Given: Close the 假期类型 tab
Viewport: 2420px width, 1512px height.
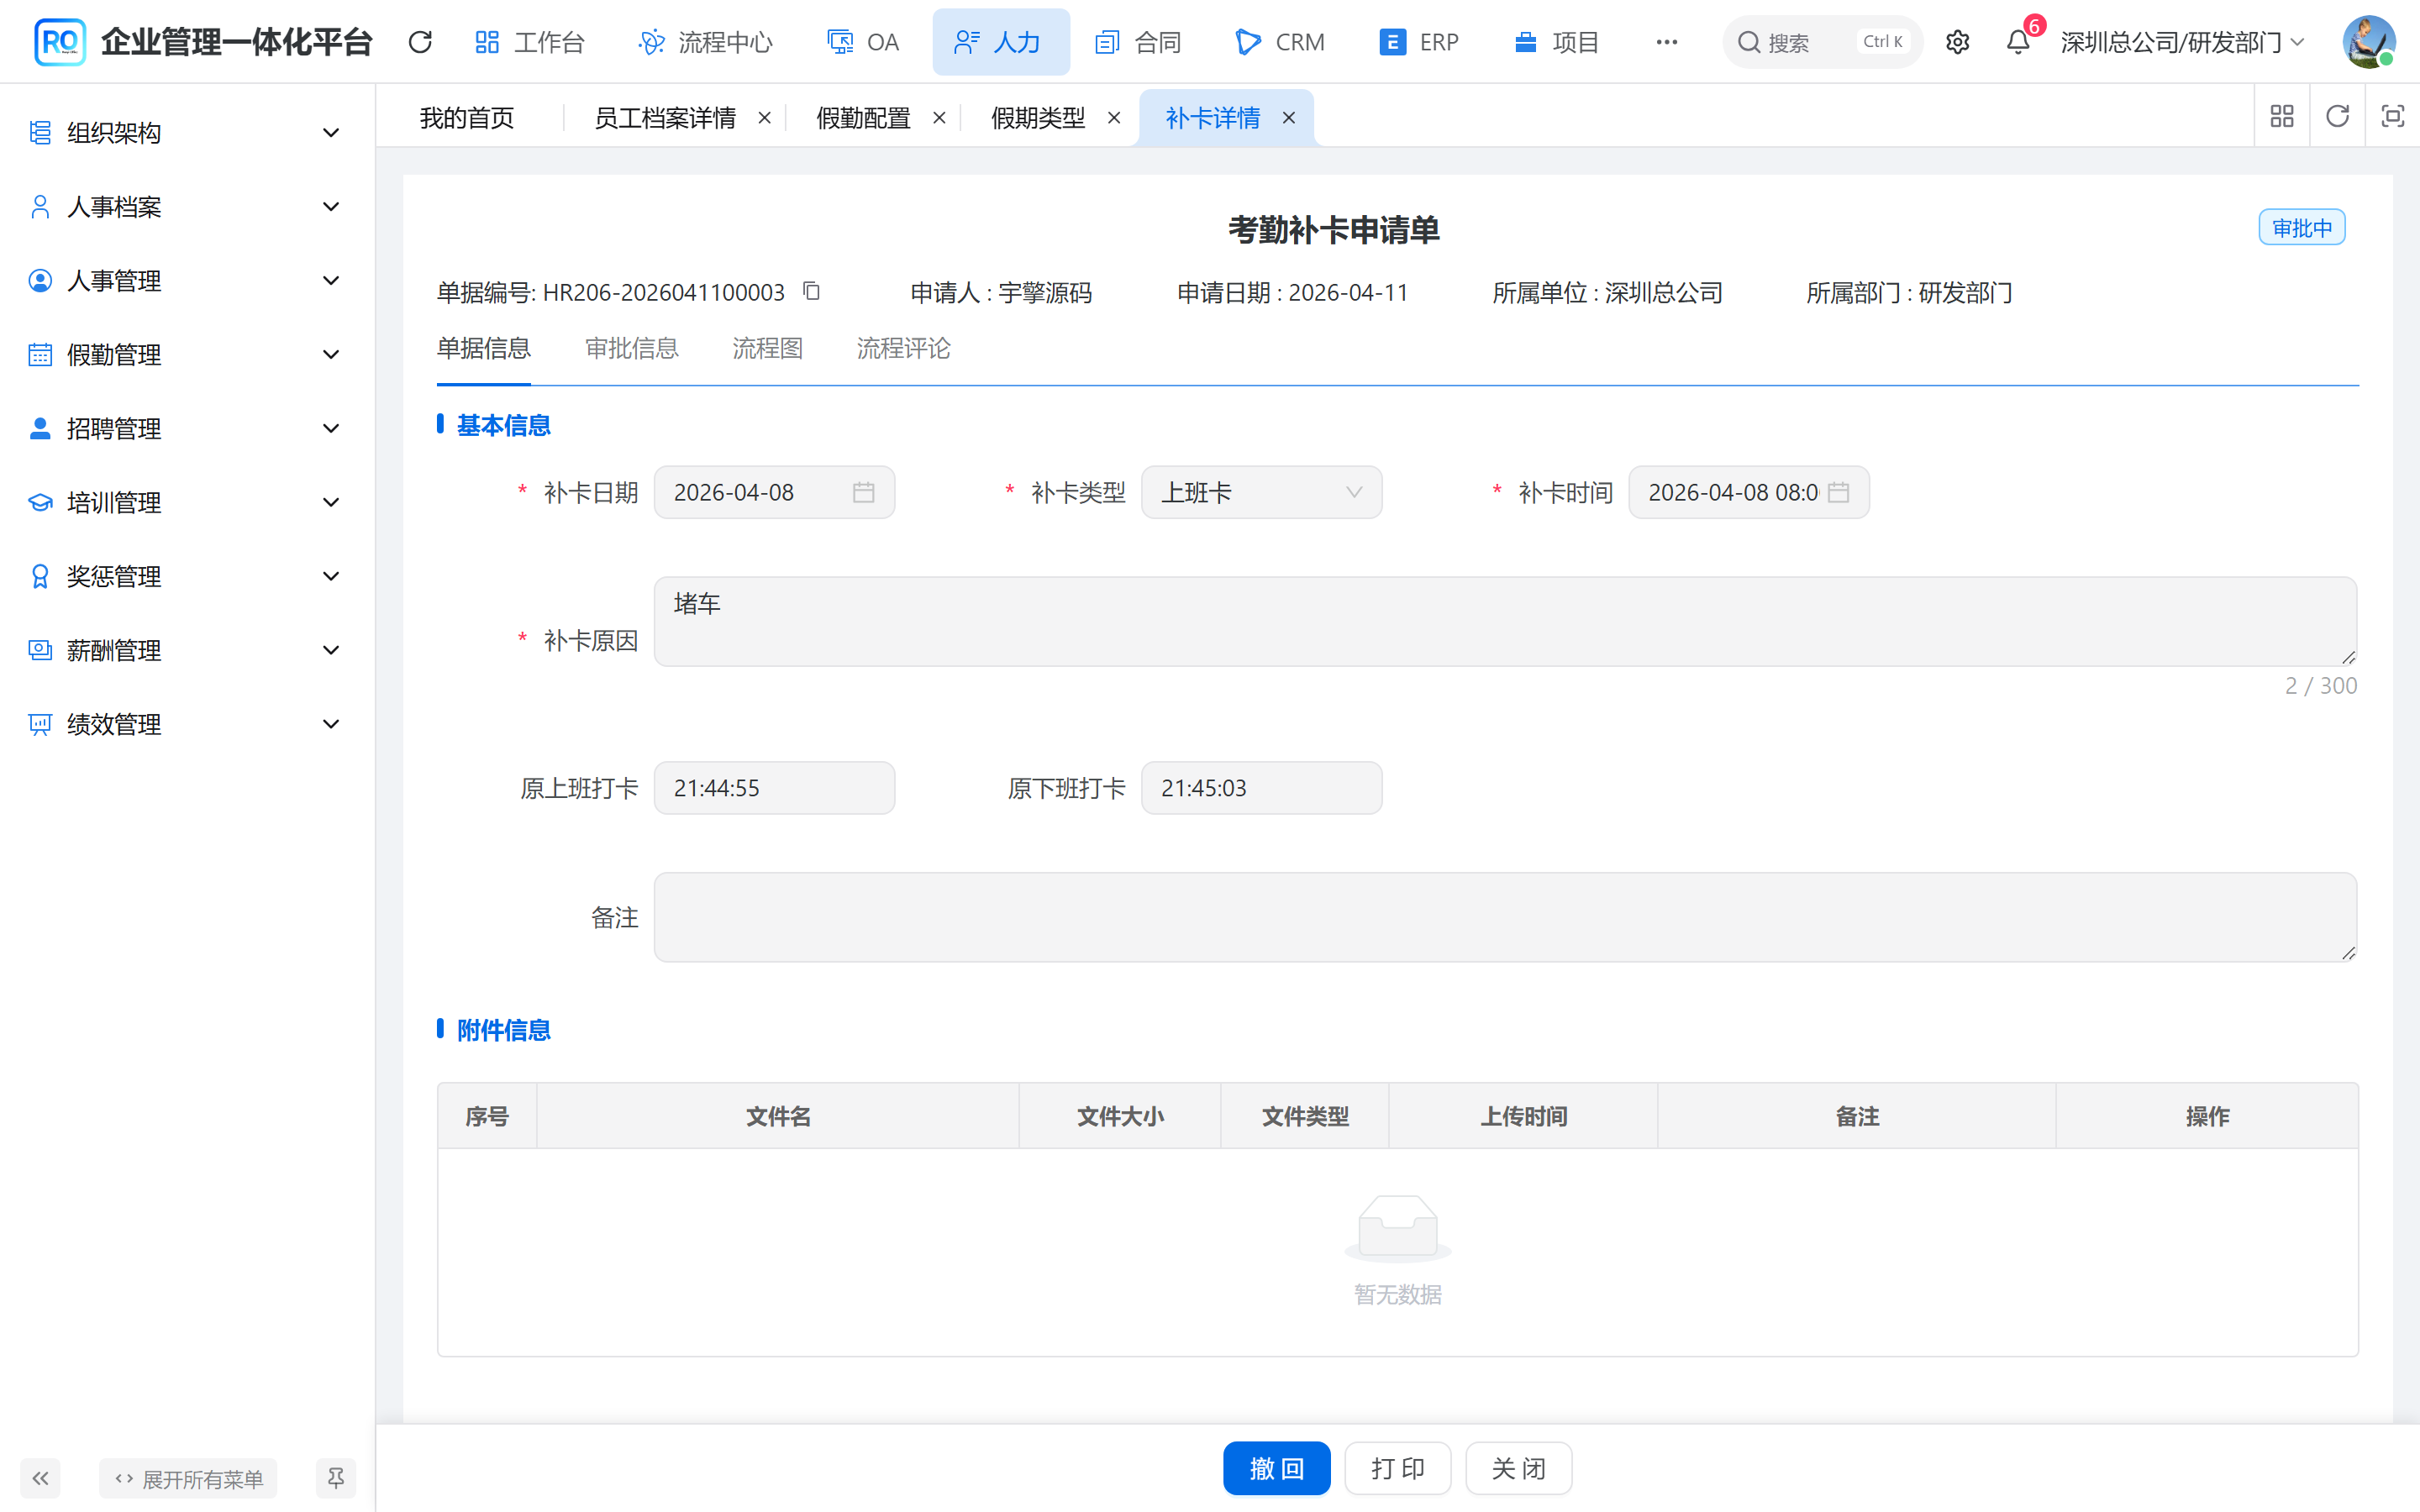Looking at the screenshot, I should [1114, 118].
